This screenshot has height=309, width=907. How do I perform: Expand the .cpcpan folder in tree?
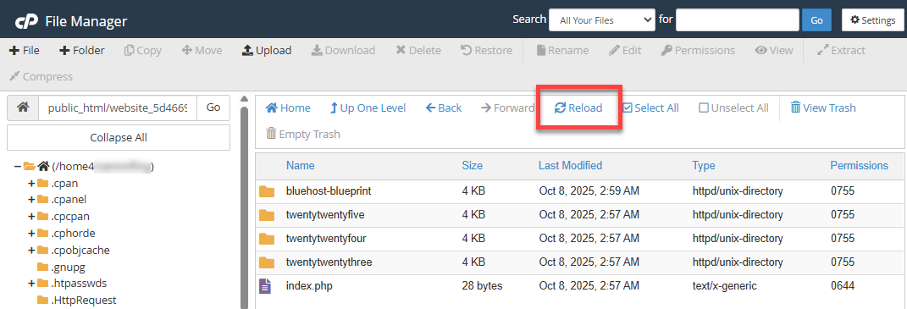[x=31, y=217]
